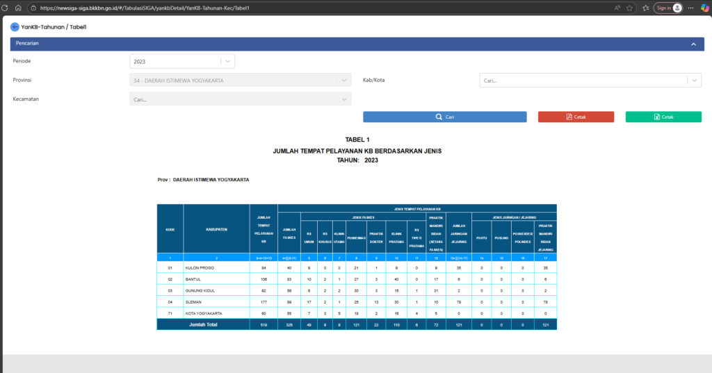Open the Kecamatan dropdown
Image resolution: width=712 pixels, height=373 pixels.
[241, 99]
